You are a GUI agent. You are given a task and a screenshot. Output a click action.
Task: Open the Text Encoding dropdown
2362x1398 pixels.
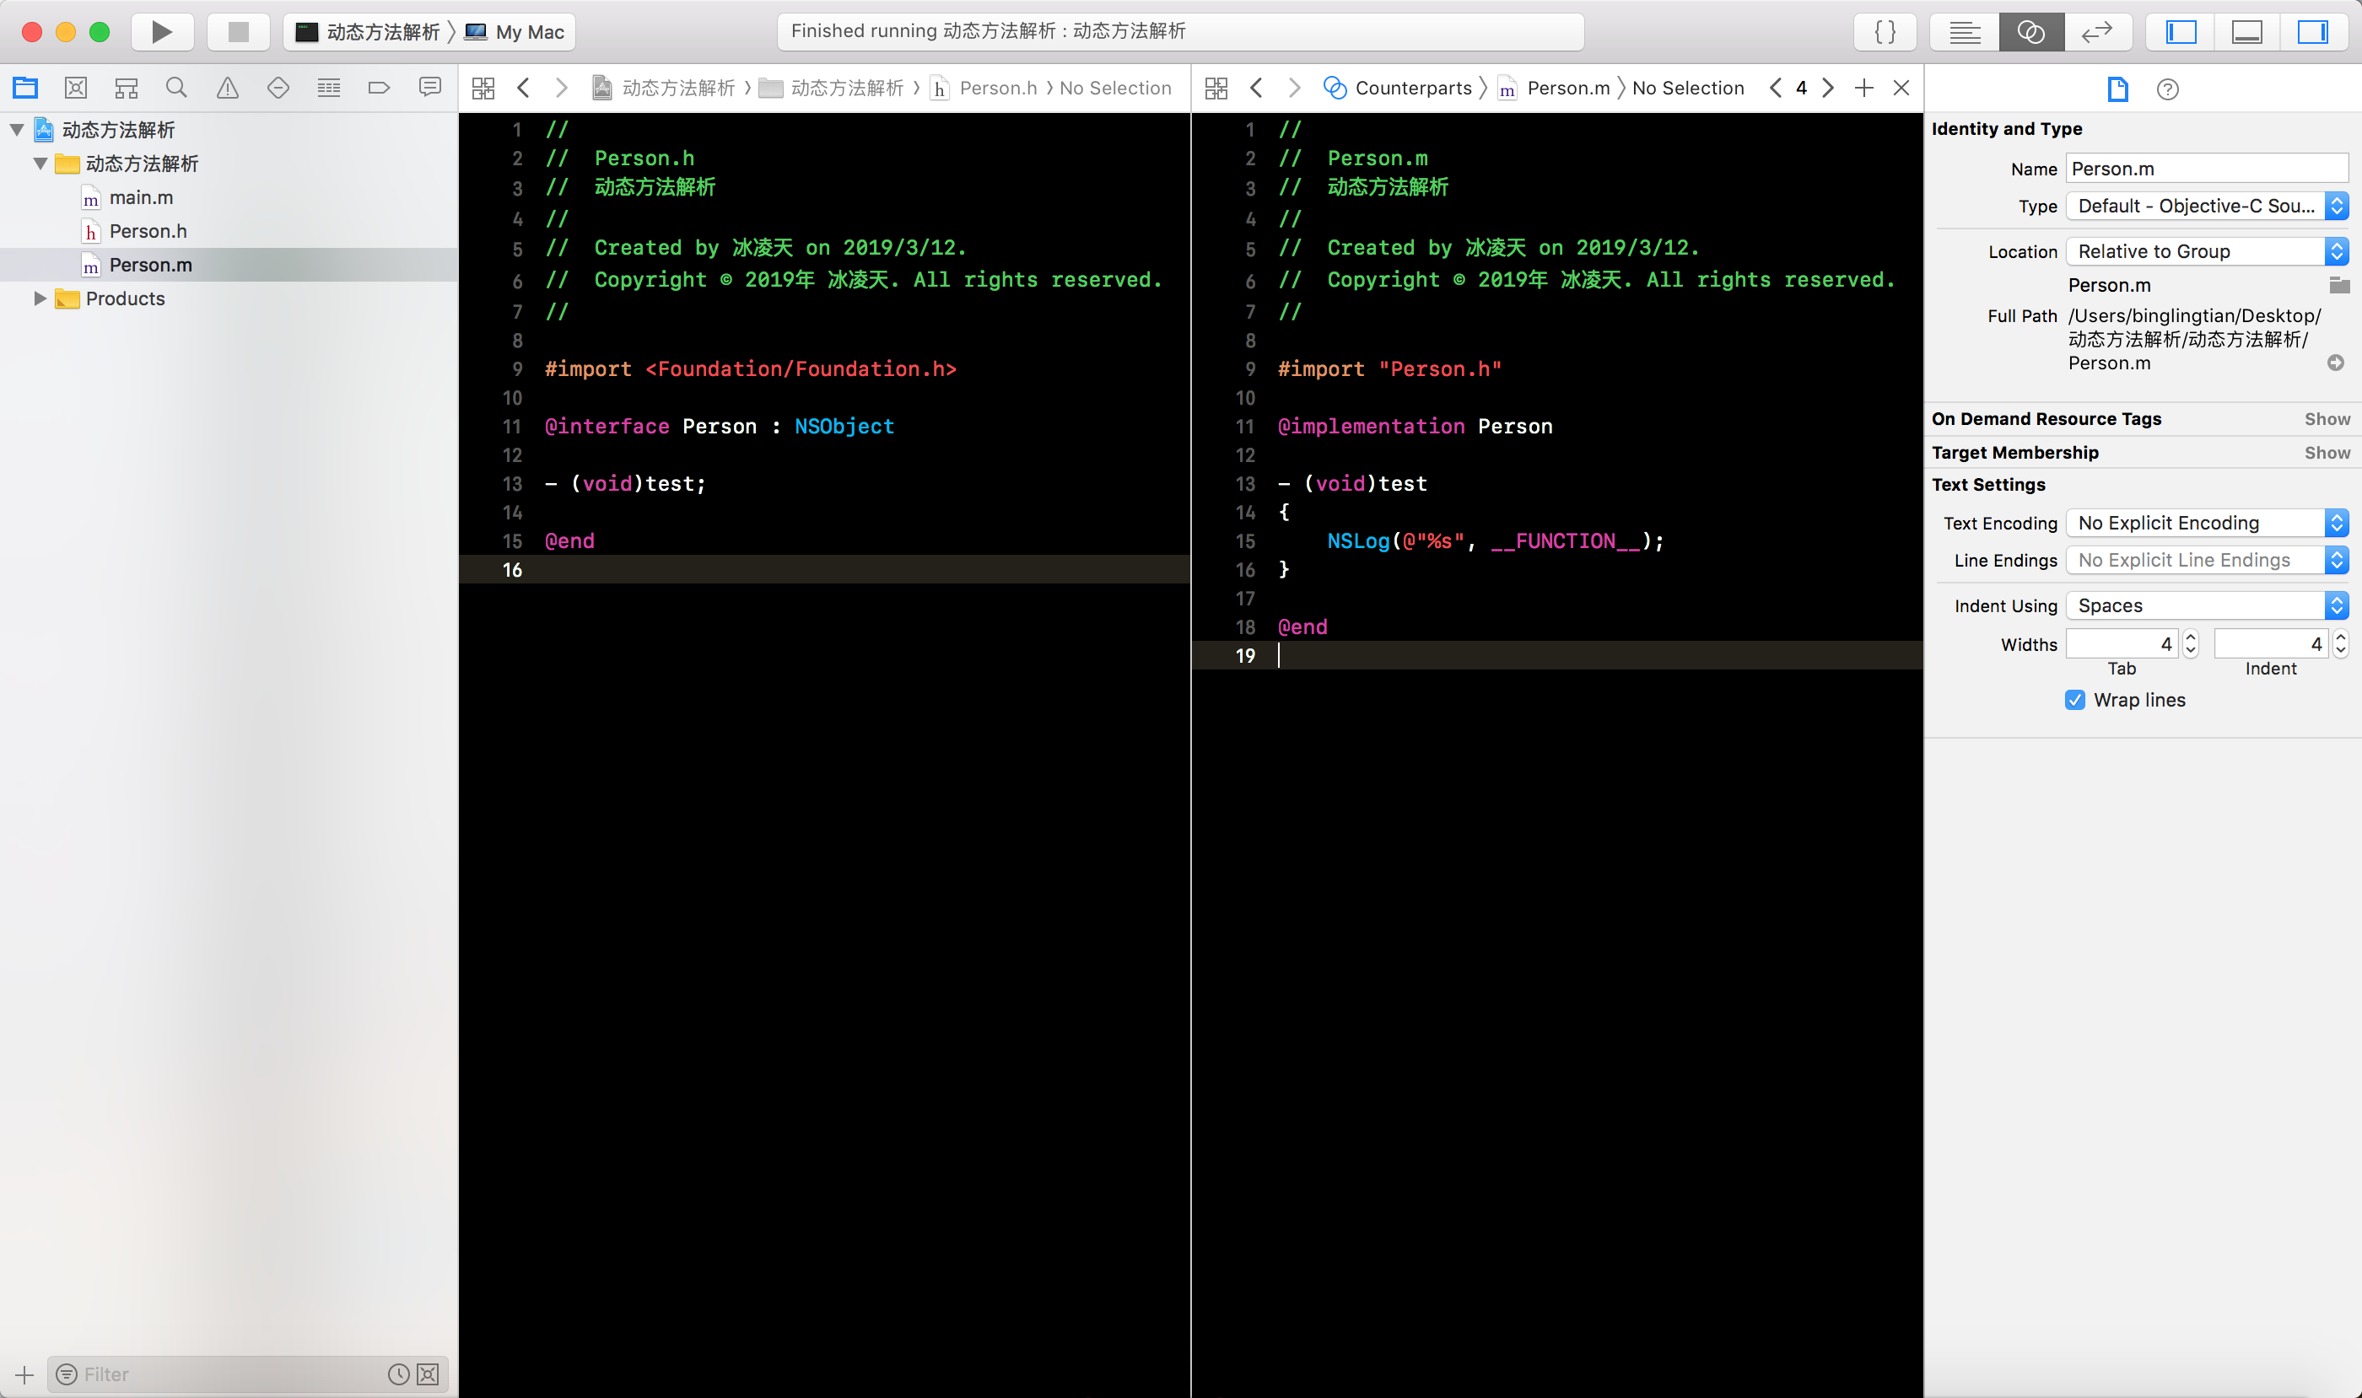[2206, 523]
